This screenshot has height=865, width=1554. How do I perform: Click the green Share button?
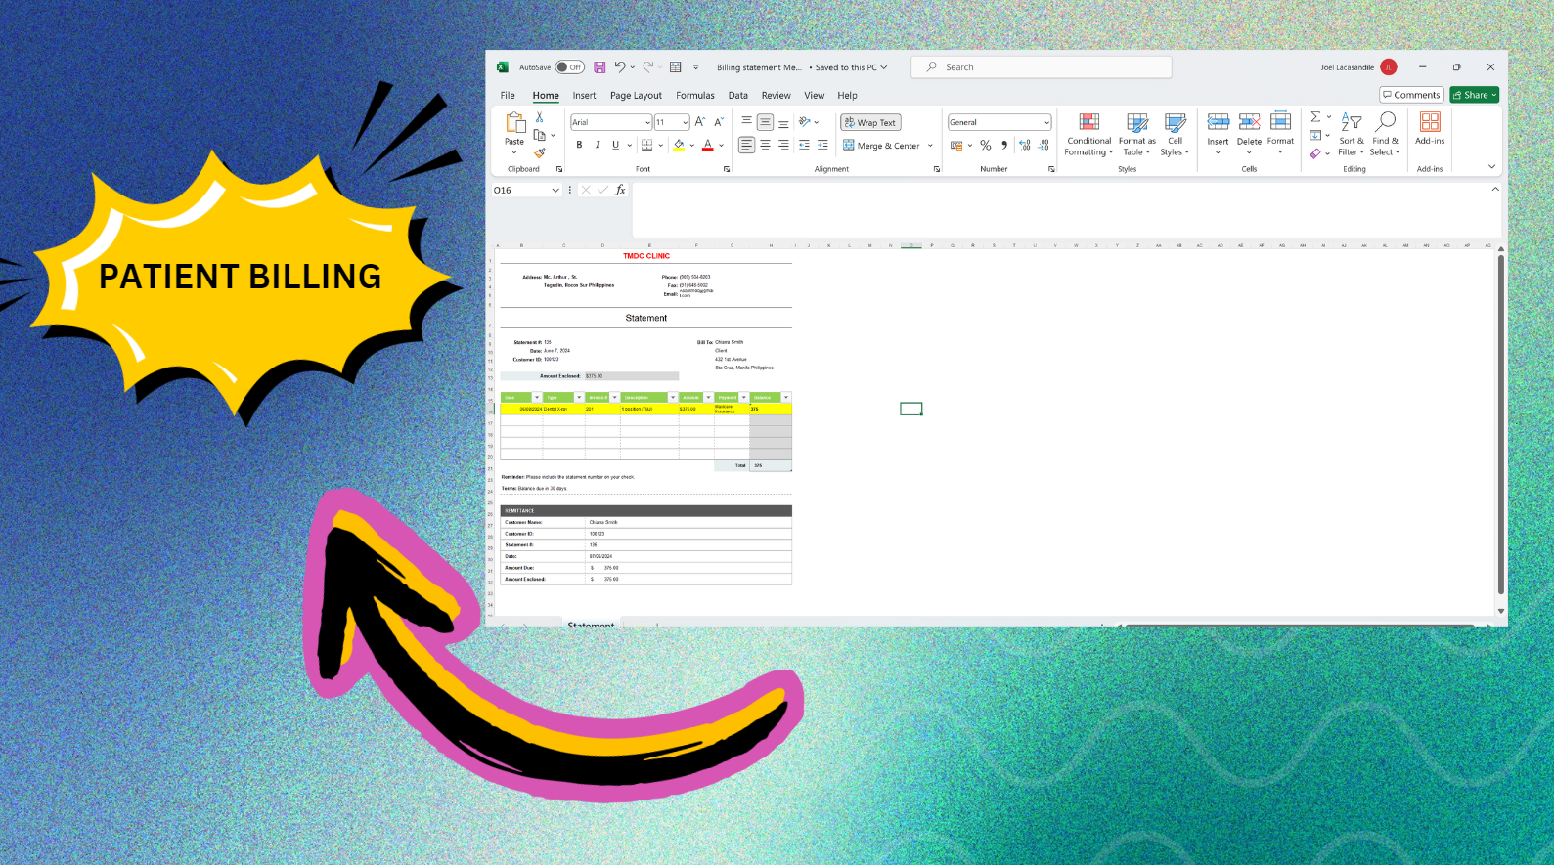pyautogui.click(x=1474, y=95)
